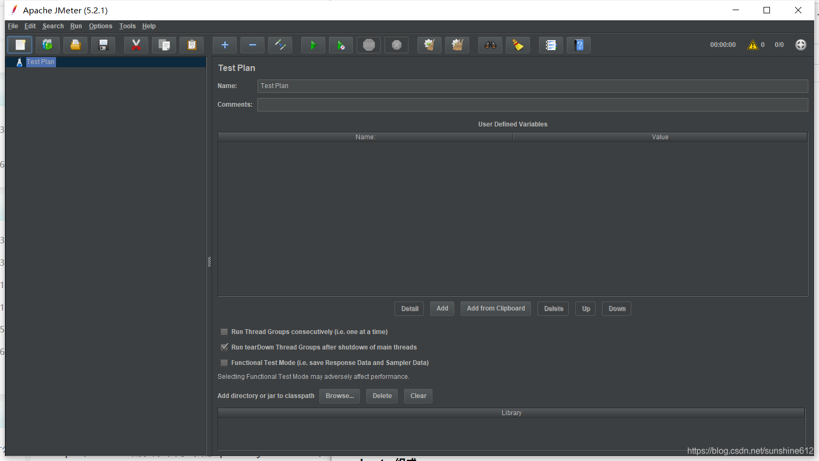Click the Clear results broom icon
The width and height of the screenshot is (819, 461).
(430, 45)
